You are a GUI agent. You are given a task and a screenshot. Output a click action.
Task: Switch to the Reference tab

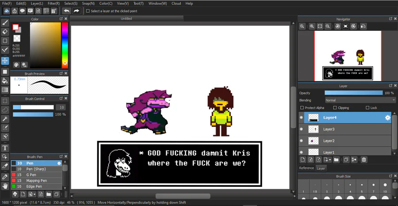(306, 168)
